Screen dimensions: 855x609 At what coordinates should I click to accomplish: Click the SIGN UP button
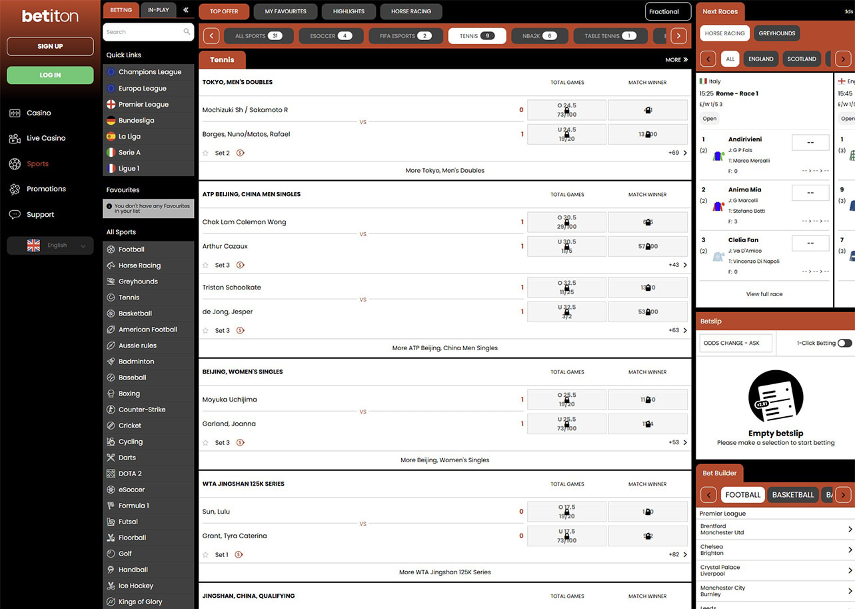[x=49, y=46]
